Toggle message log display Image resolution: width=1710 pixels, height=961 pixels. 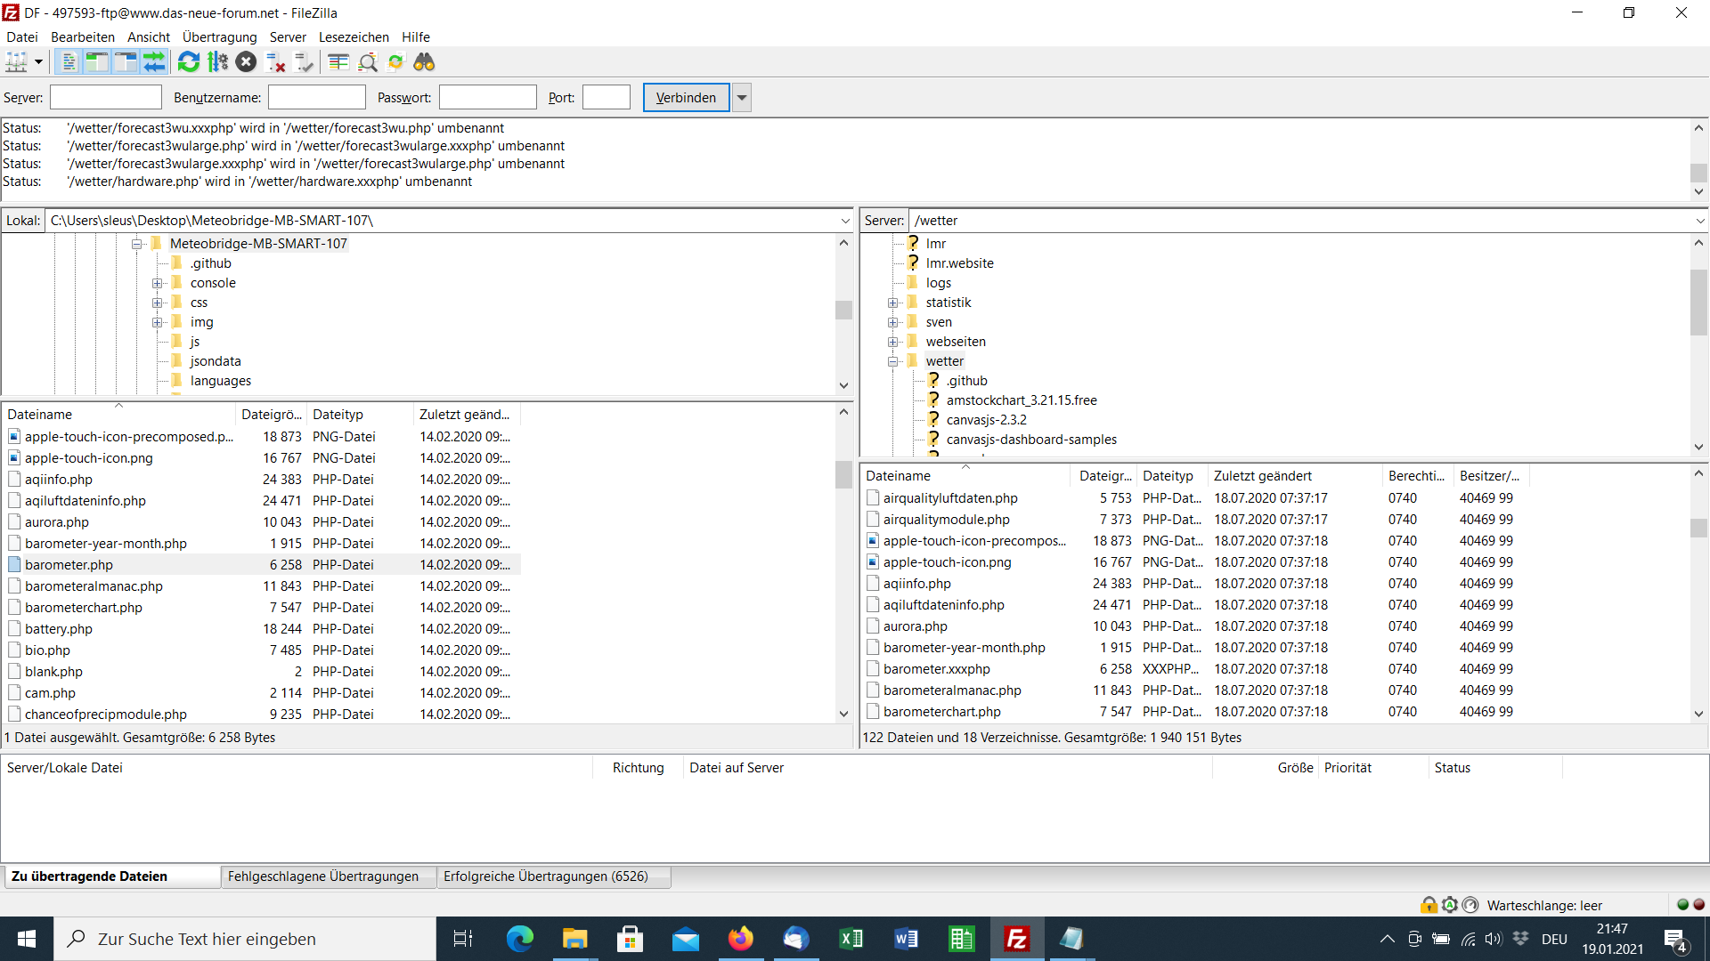(69, 62)
